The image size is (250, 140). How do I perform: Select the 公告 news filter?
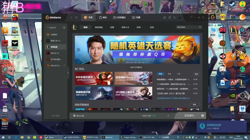point(178,74)
